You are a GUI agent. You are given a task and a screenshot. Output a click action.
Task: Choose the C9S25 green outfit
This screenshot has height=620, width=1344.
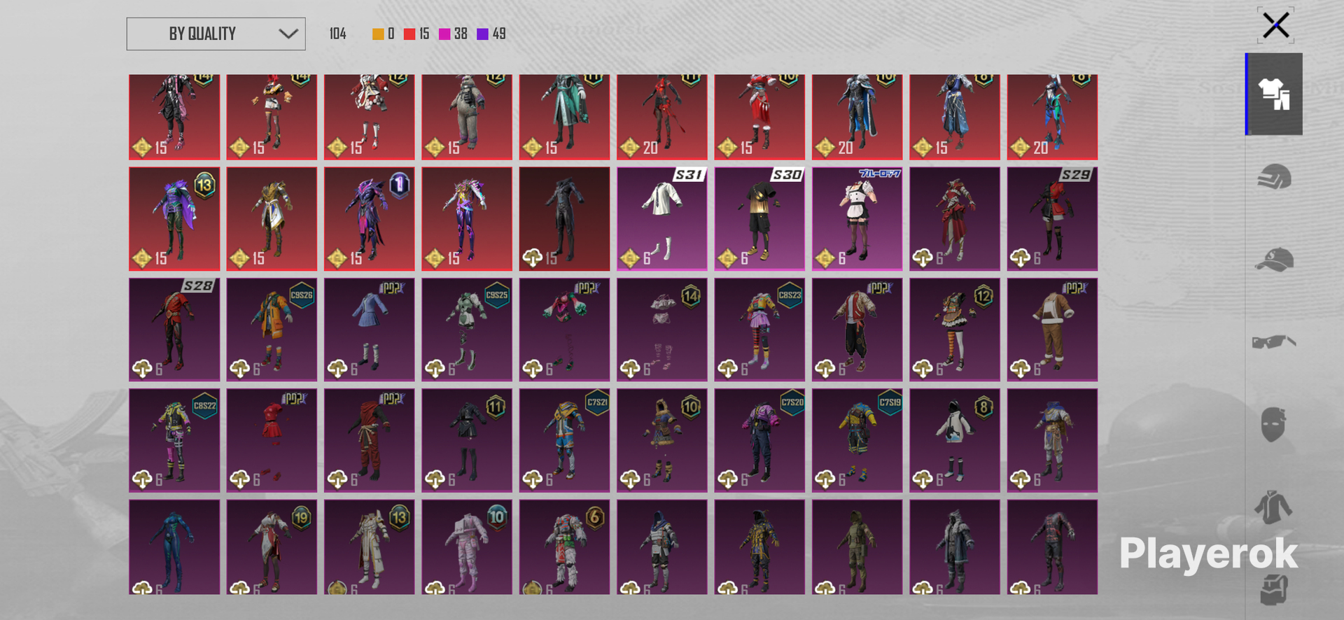click(467, 330)
